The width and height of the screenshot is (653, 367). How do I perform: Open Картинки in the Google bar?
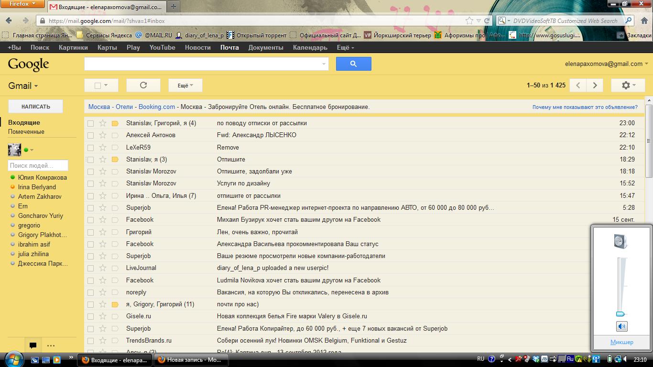pos(73,47)
